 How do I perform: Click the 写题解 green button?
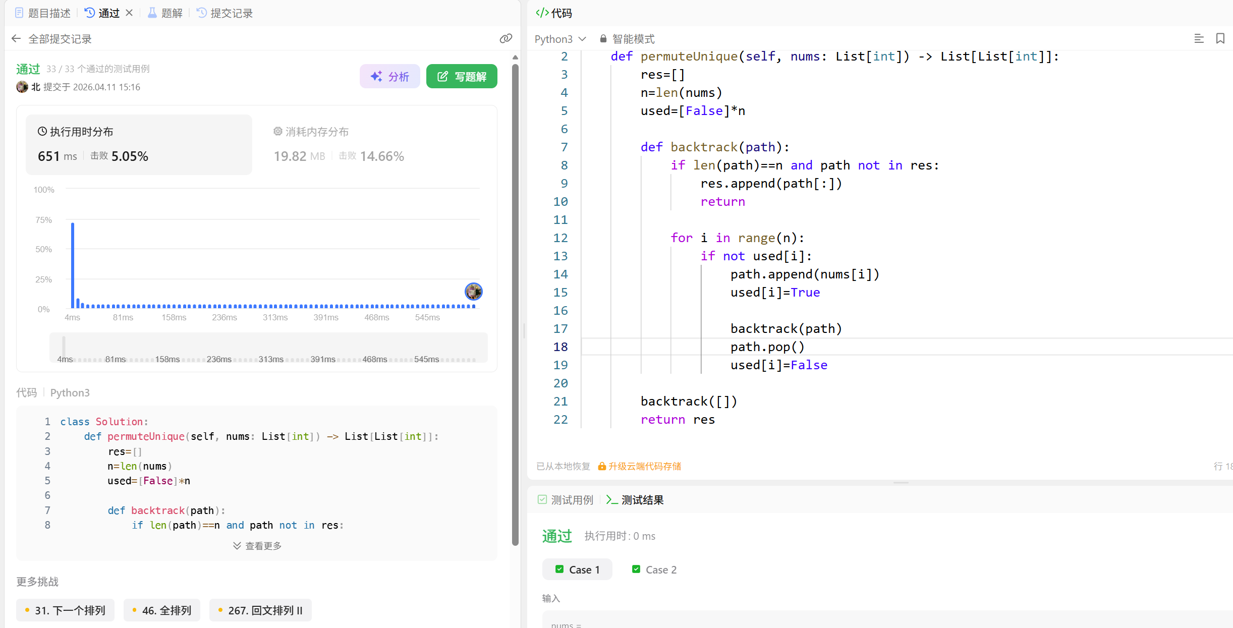[462, 76]
